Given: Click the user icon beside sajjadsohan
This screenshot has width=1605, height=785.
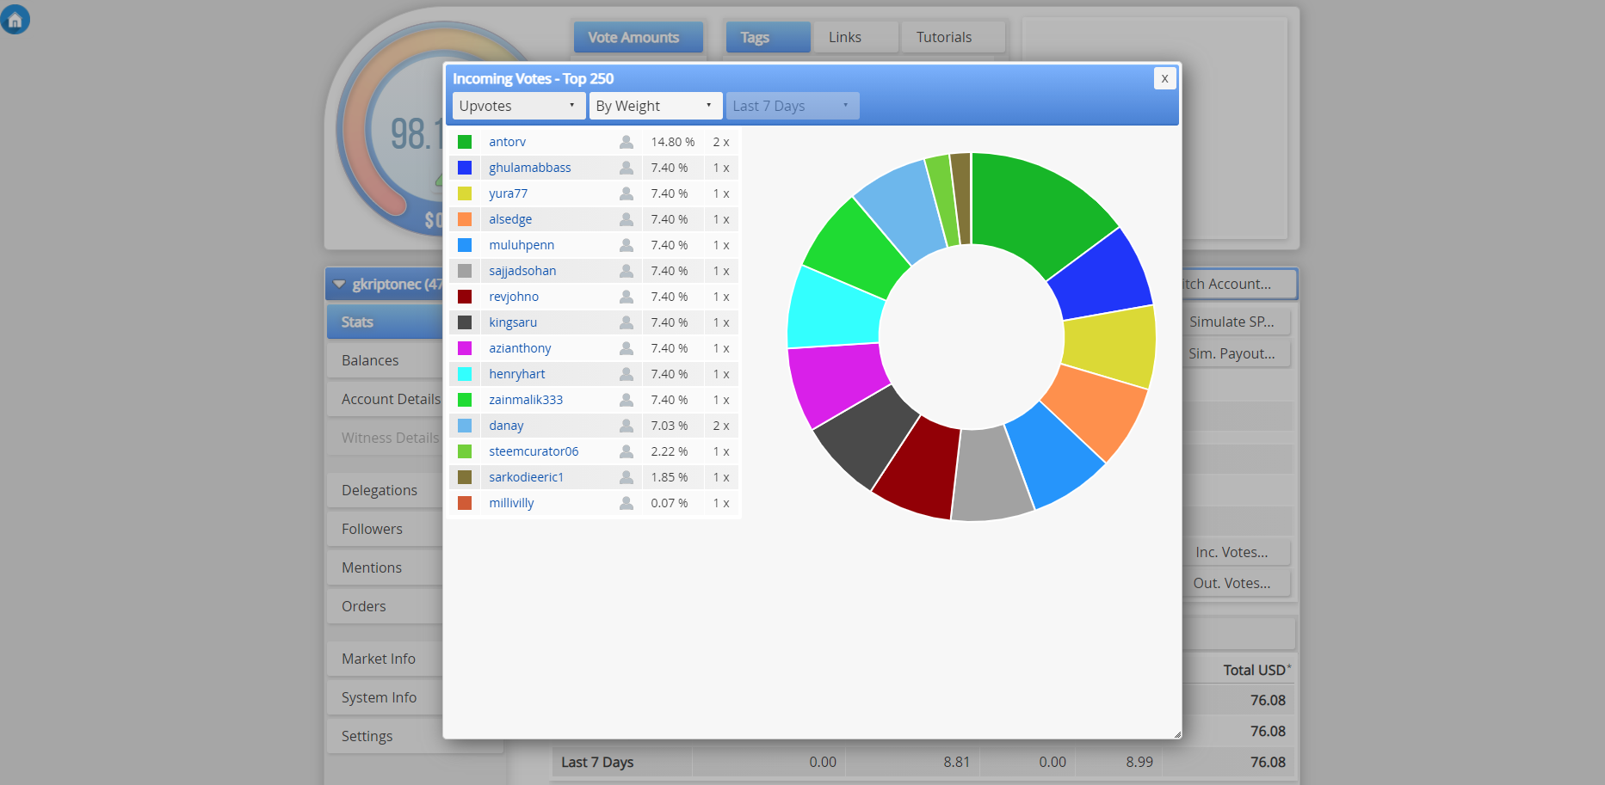Looking at the screenshot, I should [x=627, y=271].
